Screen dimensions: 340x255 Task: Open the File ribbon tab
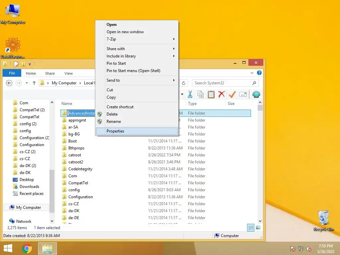tap(12, 73)
